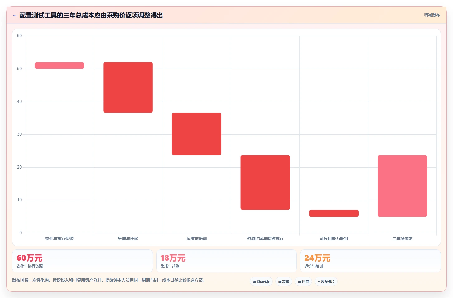The image size is (453, 298).
Task: Click the 60万元 data card
Action: point(83,261)
